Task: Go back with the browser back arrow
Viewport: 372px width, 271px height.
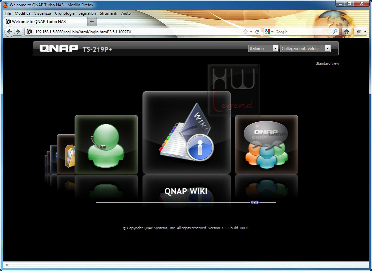Action: tap(9, 32)
